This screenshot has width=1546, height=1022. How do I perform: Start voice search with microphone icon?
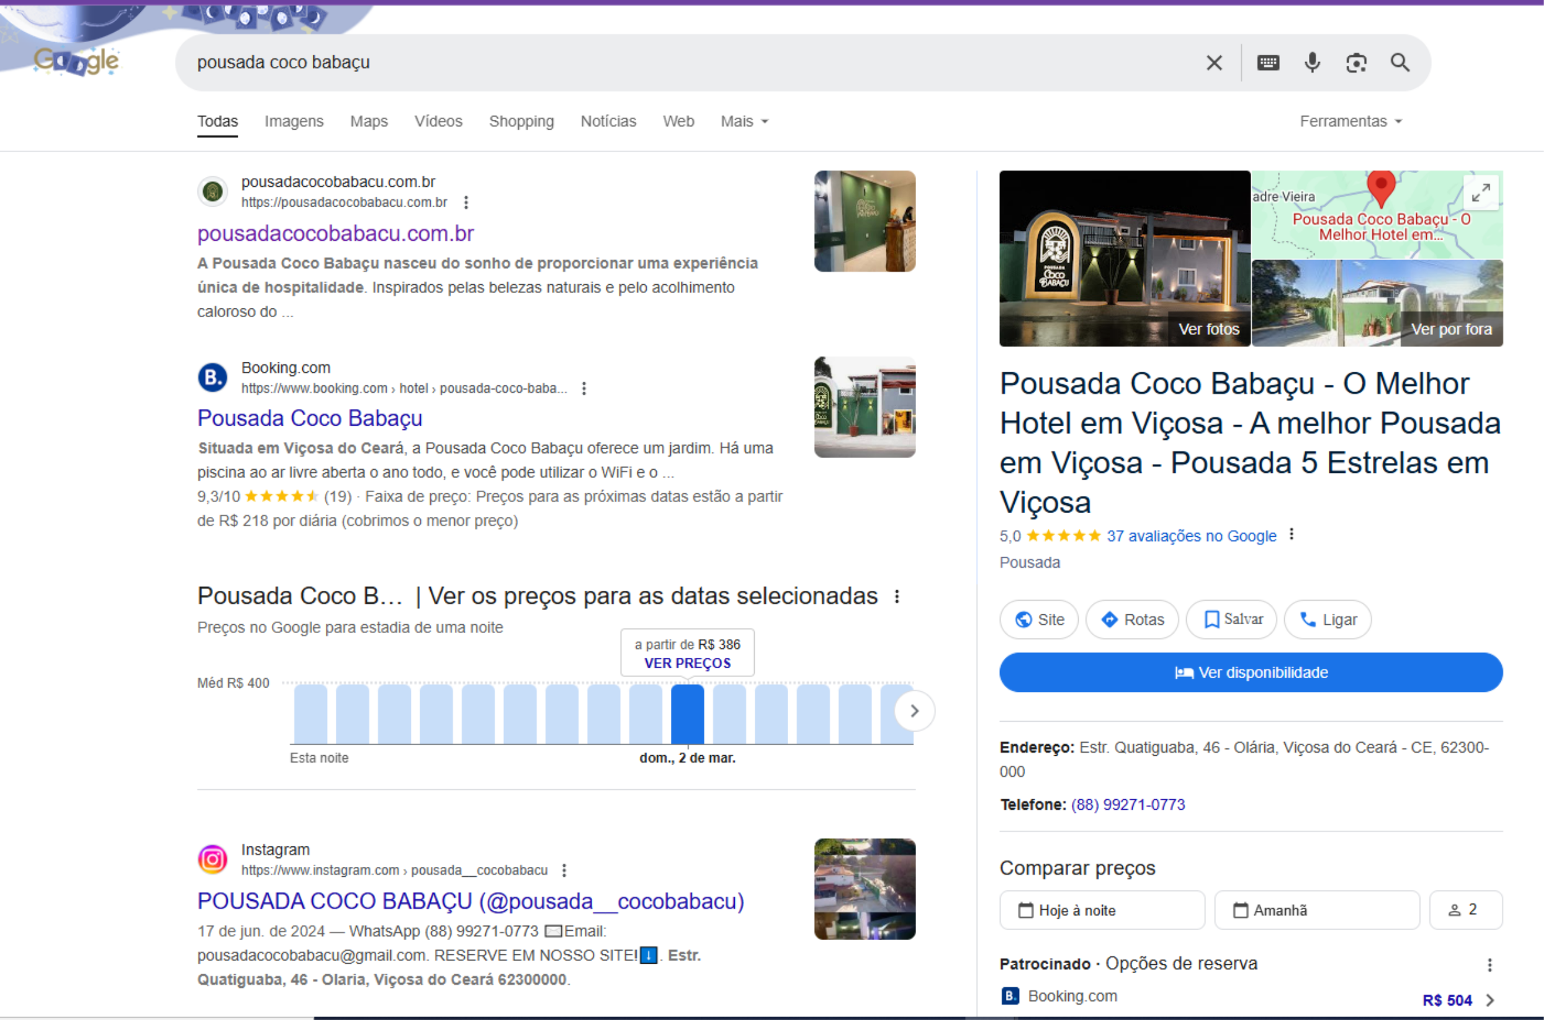click(1312, 63)
